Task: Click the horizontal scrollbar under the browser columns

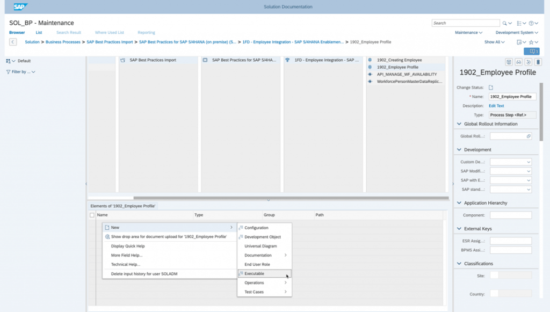Action: coord(291,198)
